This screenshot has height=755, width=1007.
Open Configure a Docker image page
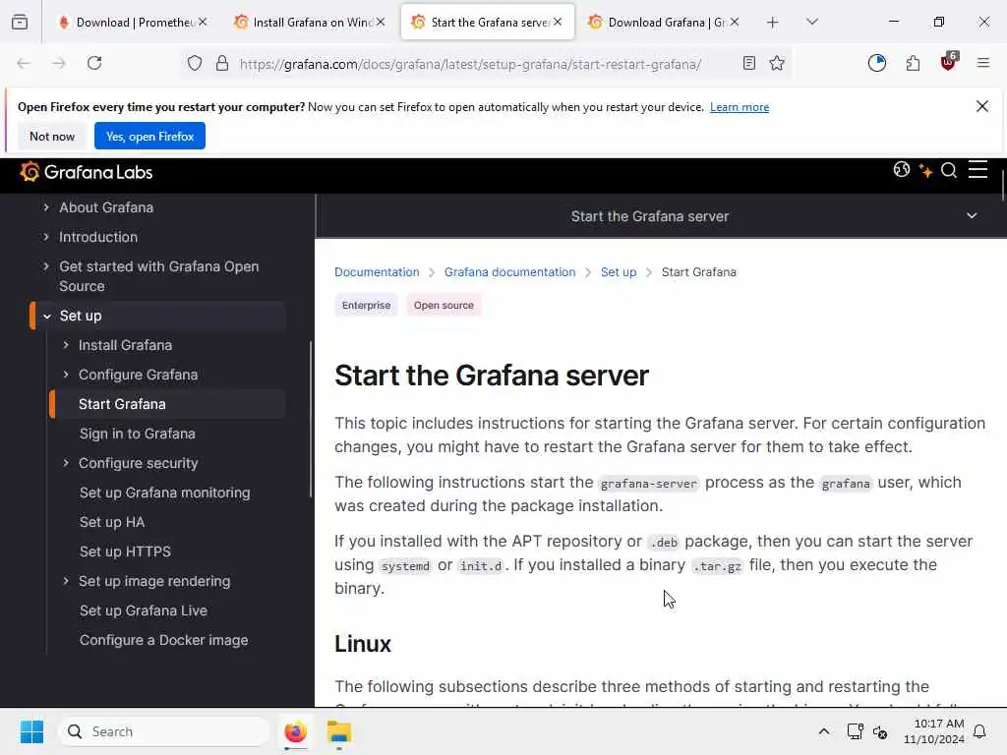(x=164, y=641)
